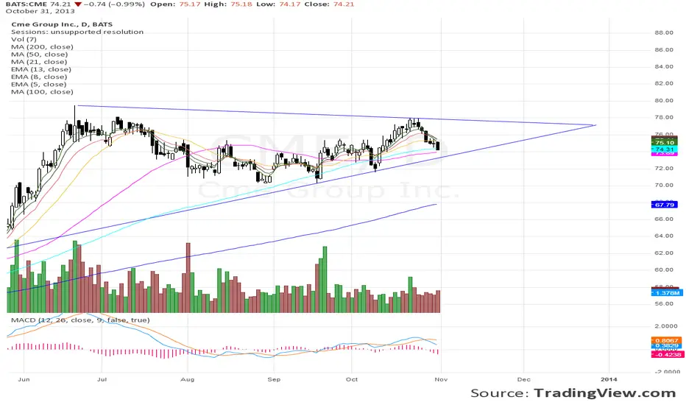Click 'Sessions: unsupported resolution' legend line
The width and height of the screenshot is (686, 405).
77,32
